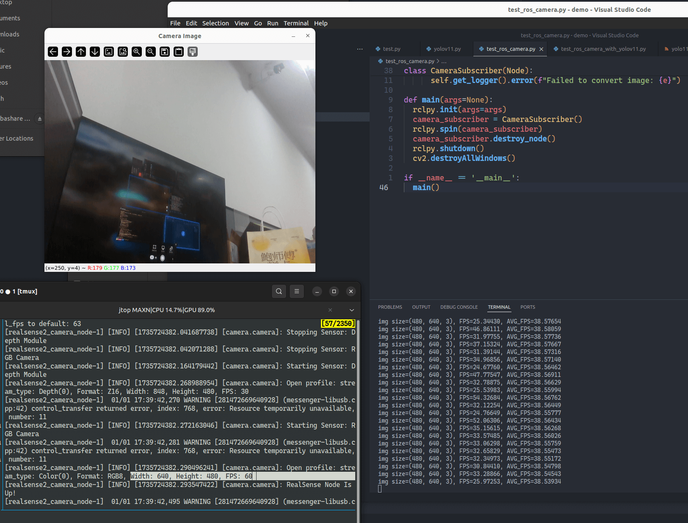Viewport: 688px width, 523px height.
Task: Open the Selection menu in VS Code
Action: (x=216, y=23)
